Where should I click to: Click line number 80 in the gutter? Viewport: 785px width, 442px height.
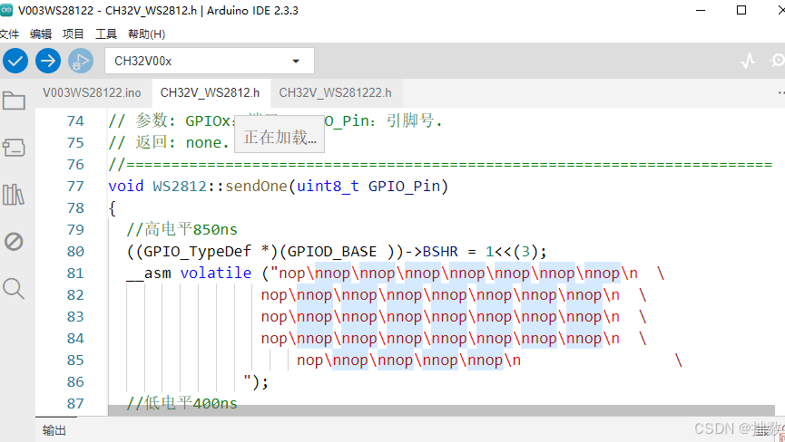[75, 251]
